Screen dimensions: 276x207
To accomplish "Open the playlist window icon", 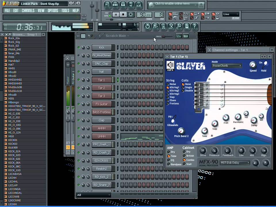I will click(x=107, y=5).
